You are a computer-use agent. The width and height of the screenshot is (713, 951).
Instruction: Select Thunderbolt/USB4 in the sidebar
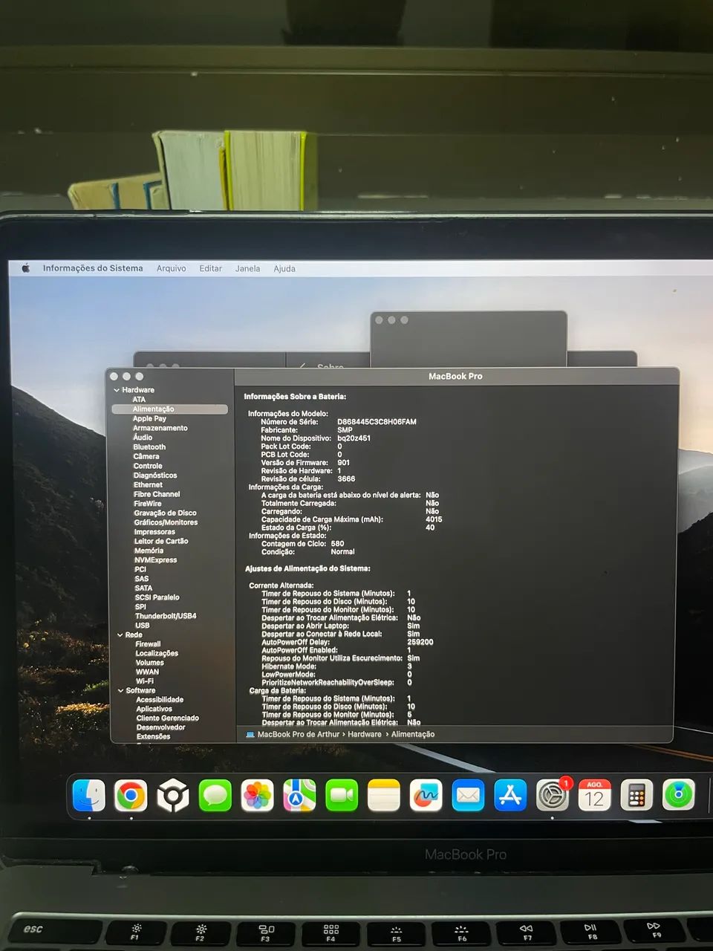(x=166, y=616)
